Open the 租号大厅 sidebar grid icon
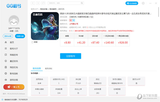 pos(6,49)
